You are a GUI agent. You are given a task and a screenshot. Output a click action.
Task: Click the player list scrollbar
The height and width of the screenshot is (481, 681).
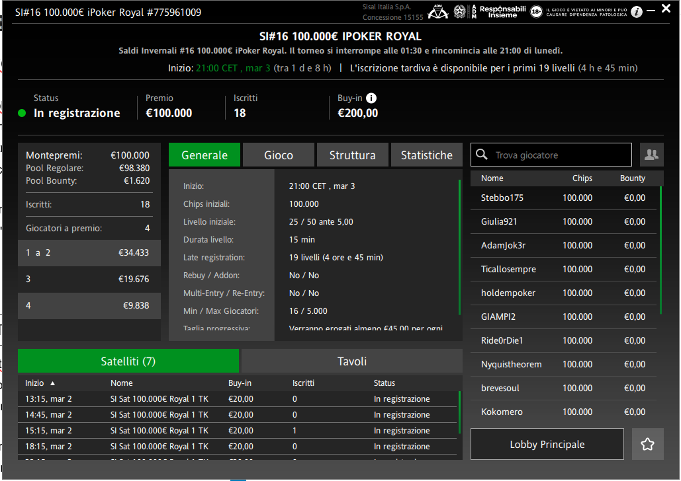coord(660,251)
